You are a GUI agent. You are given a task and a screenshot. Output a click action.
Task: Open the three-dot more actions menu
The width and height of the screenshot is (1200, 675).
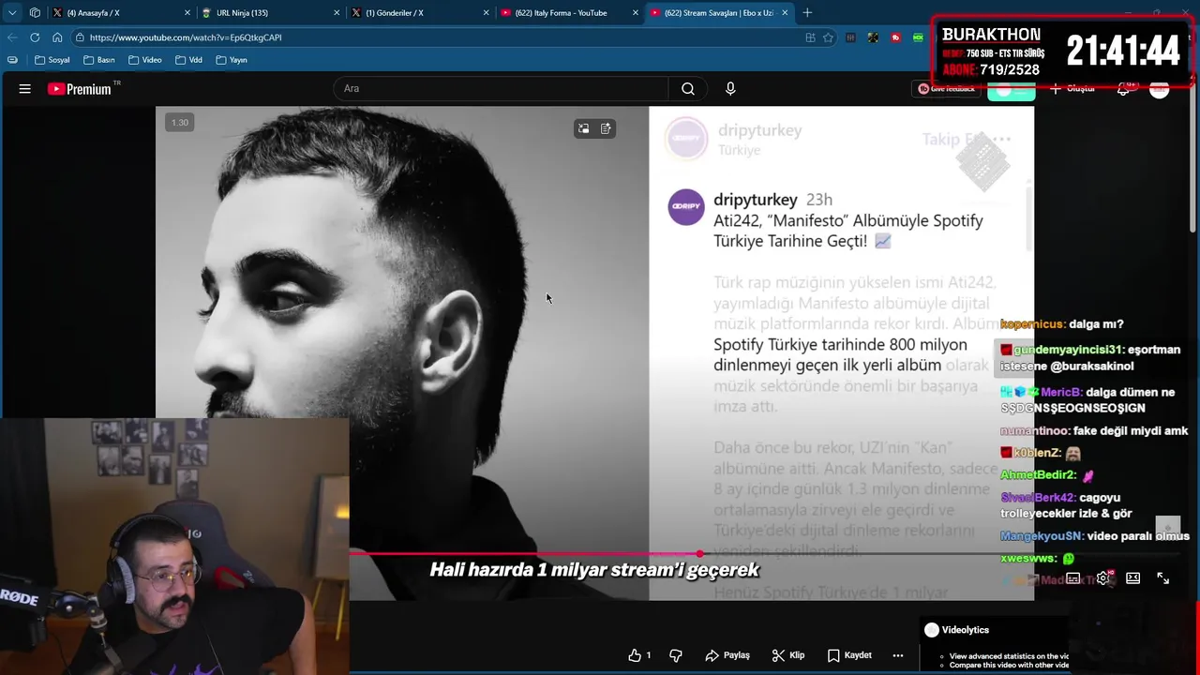(x=898, y=655)
